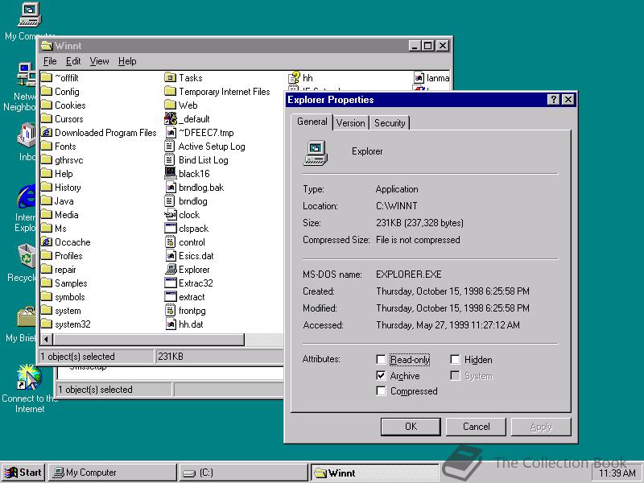
Task: Click the horizontal scrollbar thumb in Winnt
Action: 148,339
